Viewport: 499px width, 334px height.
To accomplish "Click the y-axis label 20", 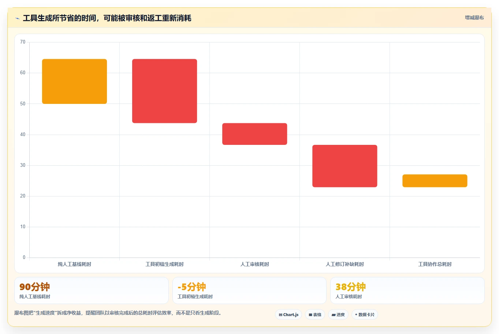I will coord(23,196).
